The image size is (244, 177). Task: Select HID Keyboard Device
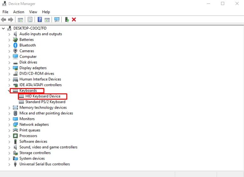tap(43, 96)
